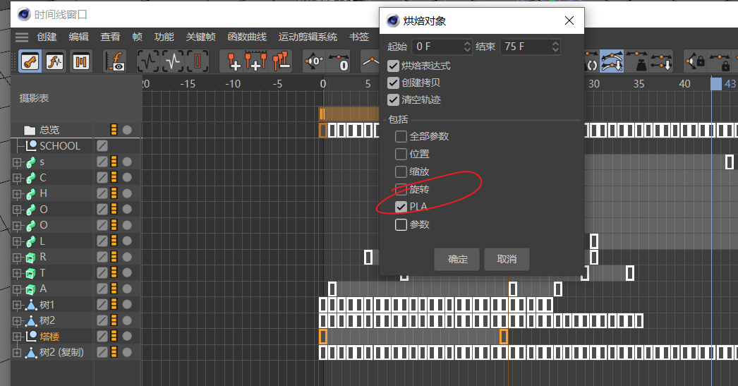
Task: Open Motion Clip mode icon
Action: click(80, 62)
